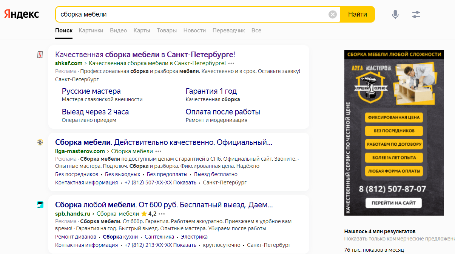Open three-dot menu for liga-masterov.com result
Viewport: 455px width, 254px height.
[x=159, y=151]
